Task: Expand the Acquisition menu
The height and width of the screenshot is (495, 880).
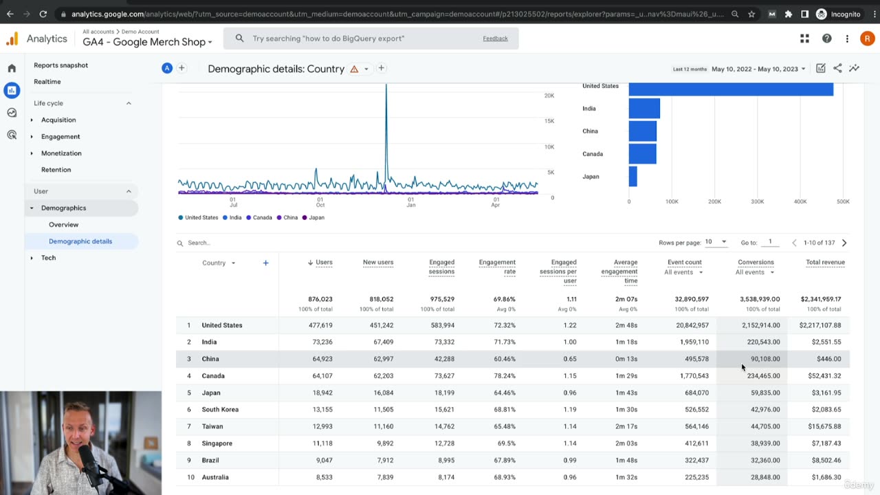Action: pos(58,120)
